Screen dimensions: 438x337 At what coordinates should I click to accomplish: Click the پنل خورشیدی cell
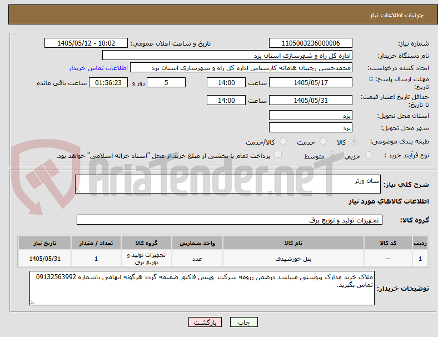pyautogui.click(x=293, y=259)
